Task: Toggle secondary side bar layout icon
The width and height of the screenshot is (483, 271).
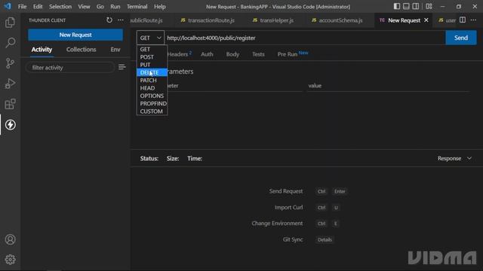Action: point(416,7)
